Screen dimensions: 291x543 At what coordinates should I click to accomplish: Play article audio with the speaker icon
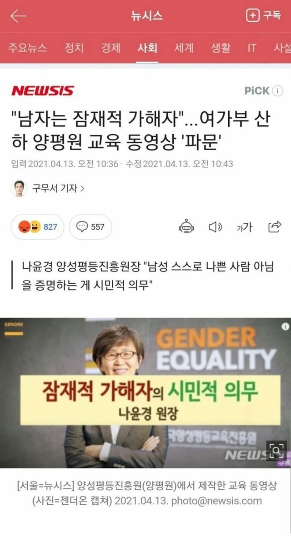[215, 227]
